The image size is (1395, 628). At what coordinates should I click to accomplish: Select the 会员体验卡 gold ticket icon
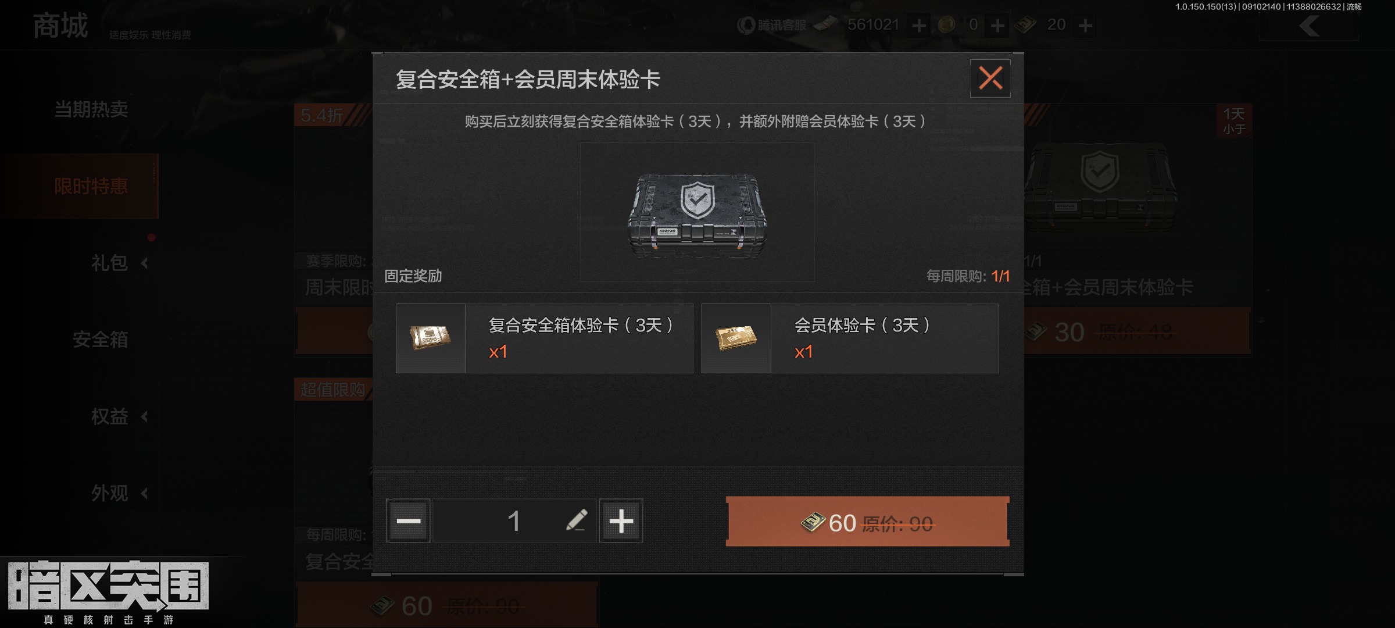[x=736, y=338]
